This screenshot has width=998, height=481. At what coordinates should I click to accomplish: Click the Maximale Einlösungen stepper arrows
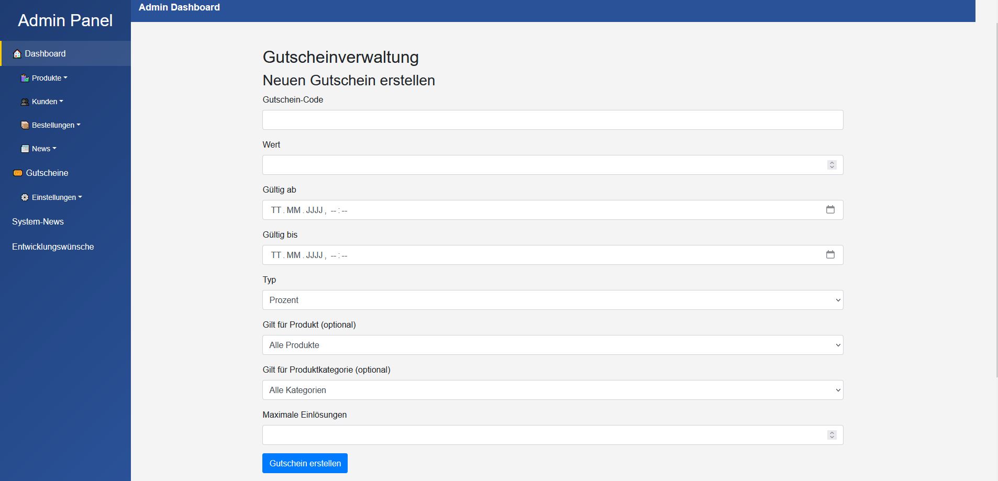[831, 435]
